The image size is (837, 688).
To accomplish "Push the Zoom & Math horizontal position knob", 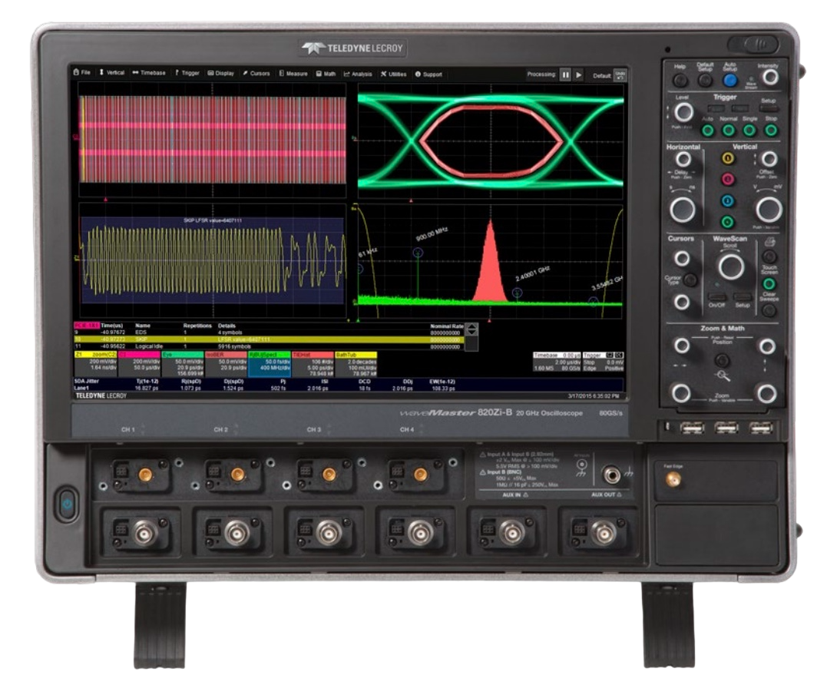I will [x=682, y=346].
